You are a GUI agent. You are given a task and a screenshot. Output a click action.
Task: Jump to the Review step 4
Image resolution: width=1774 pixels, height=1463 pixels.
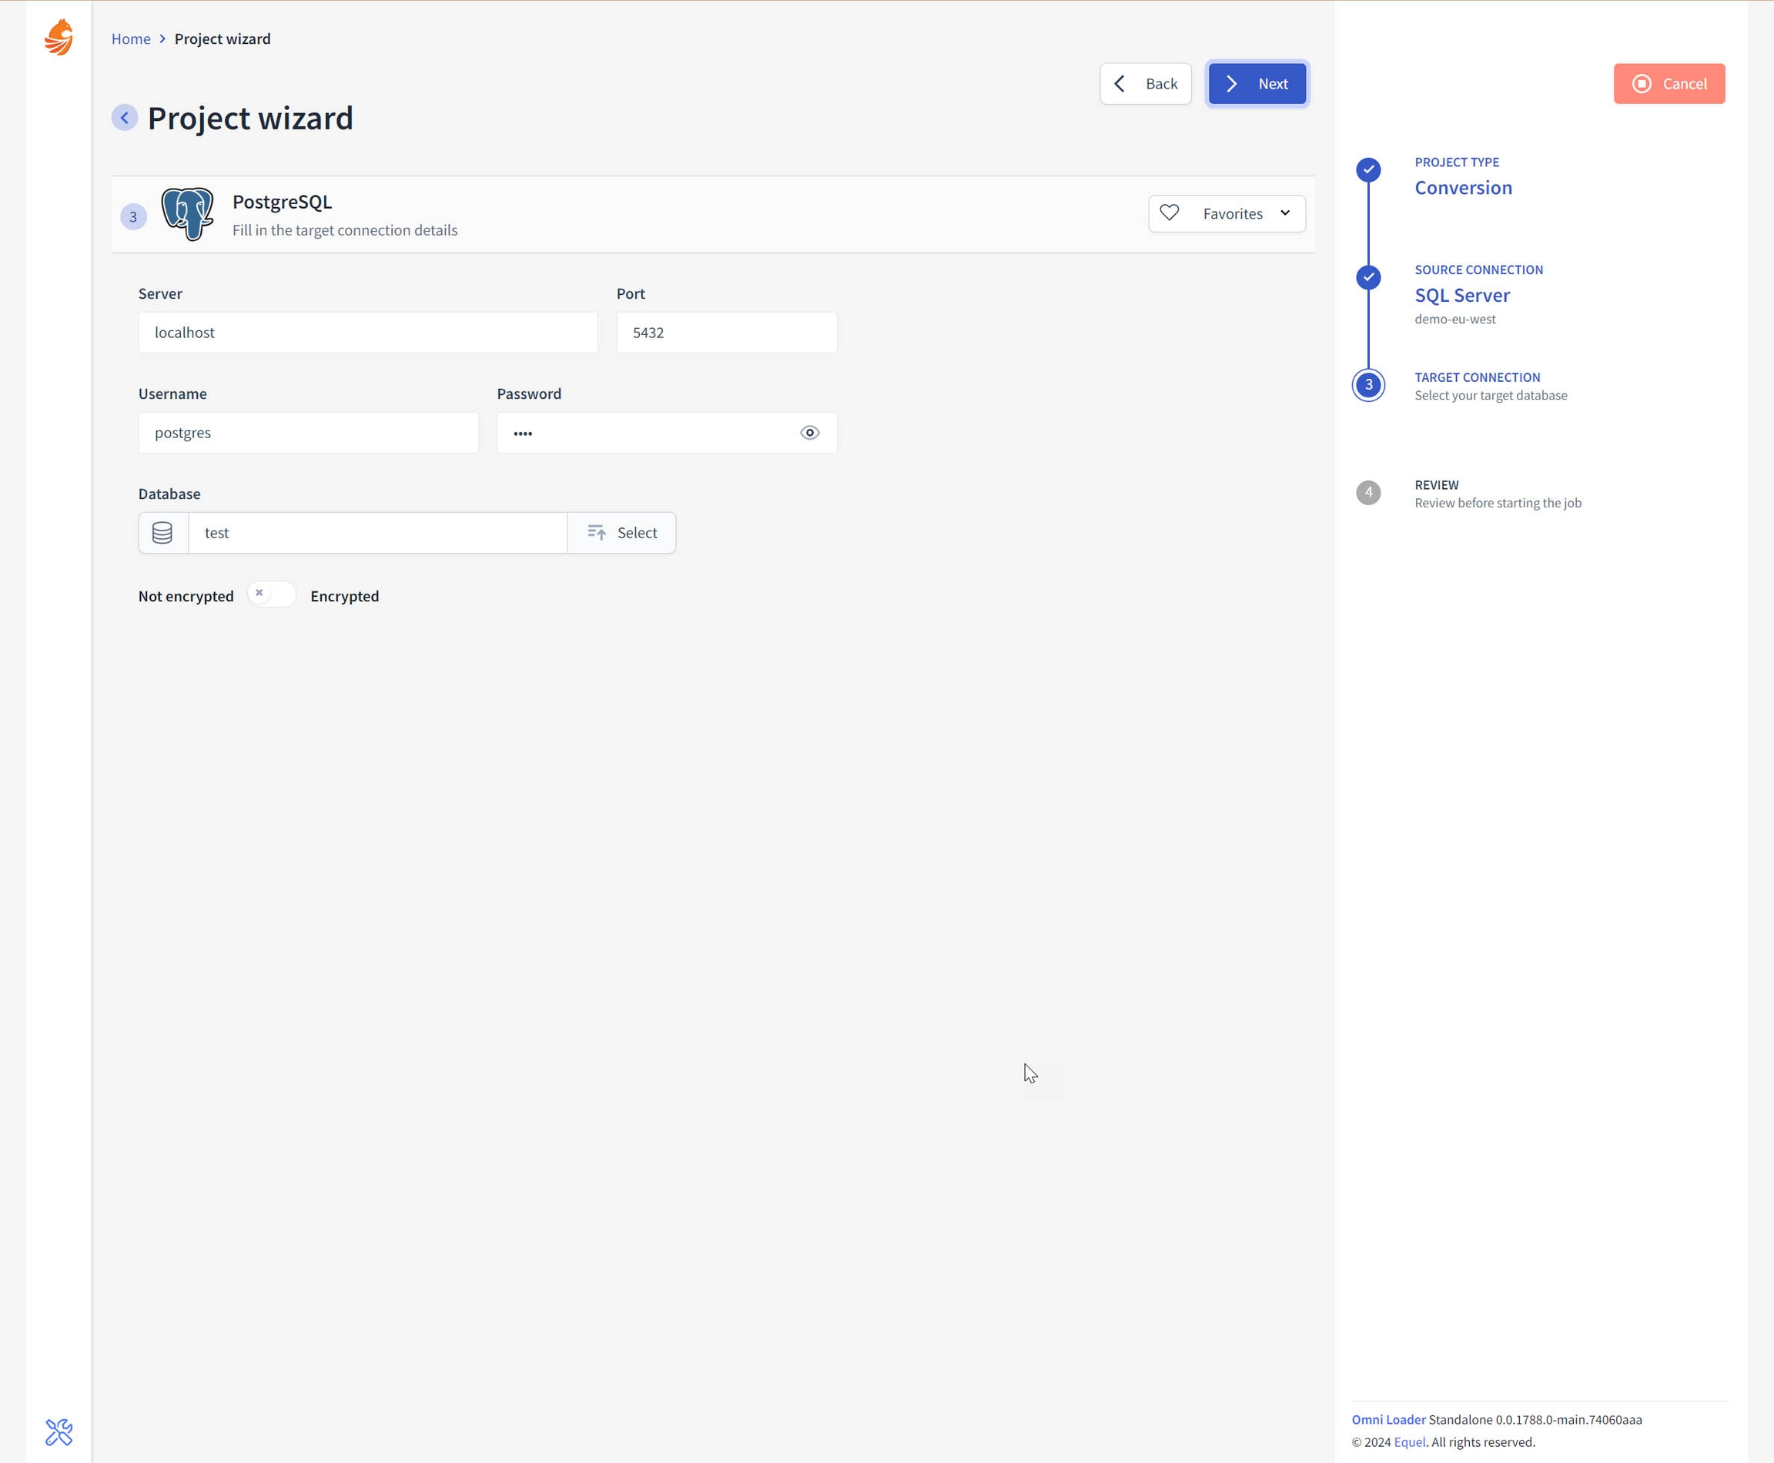click(1367, 492)
